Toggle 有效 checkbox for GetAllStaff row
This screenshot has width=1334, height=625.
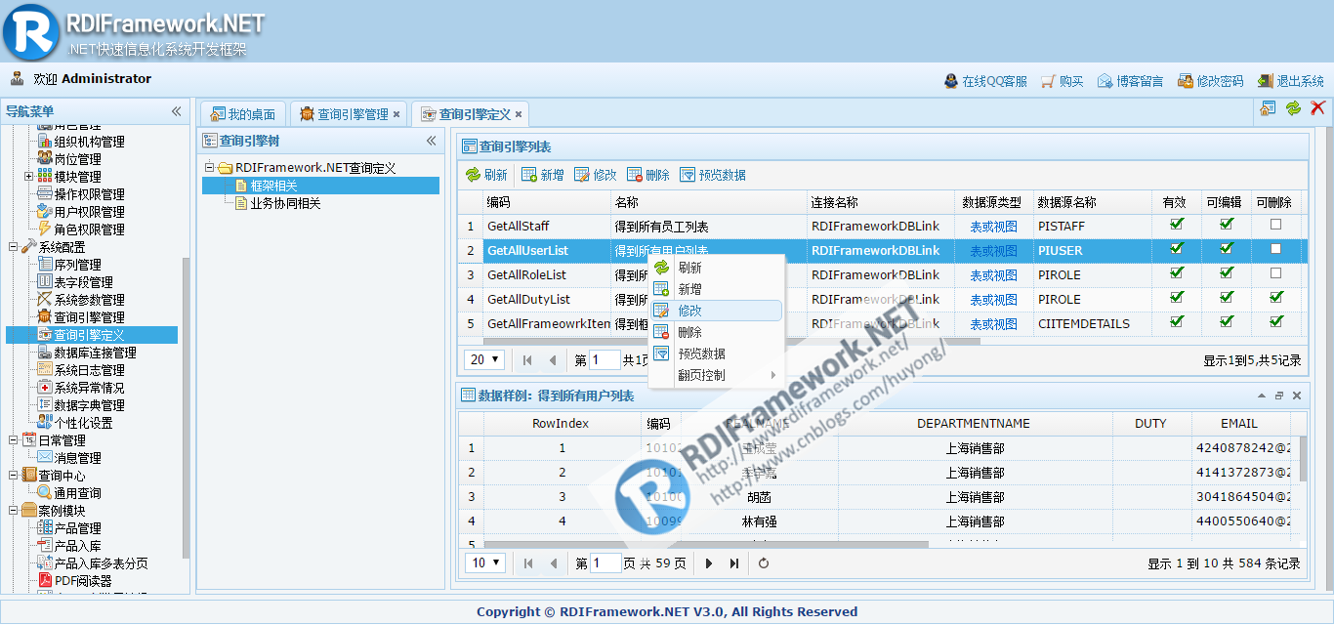click(1176, 225)
